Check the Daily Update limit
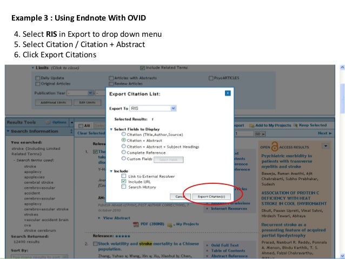This screenshot has height=259, width=345. (x=38, y=78)
